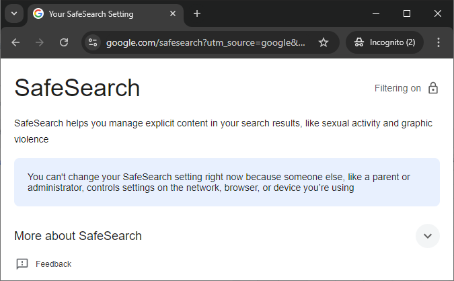The width and height of the screenshot is (454, 281).
Task: Bookmark this page with the star icon
Action: [x=323, y=42]
